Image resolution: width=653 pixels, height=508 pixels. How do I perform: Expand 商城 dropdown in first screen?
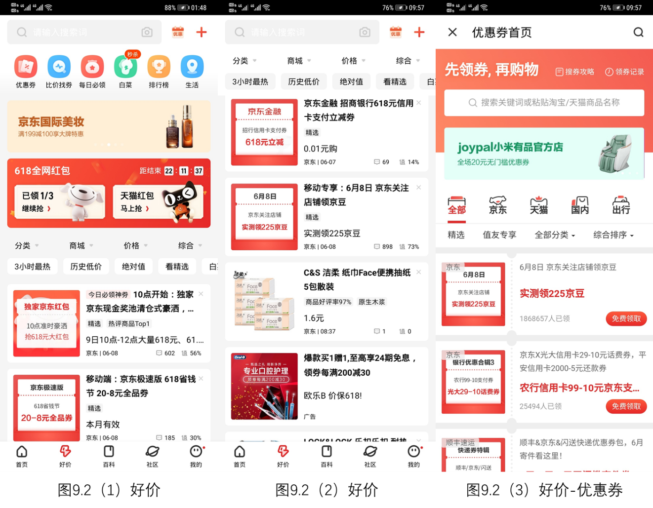[81, 245]
